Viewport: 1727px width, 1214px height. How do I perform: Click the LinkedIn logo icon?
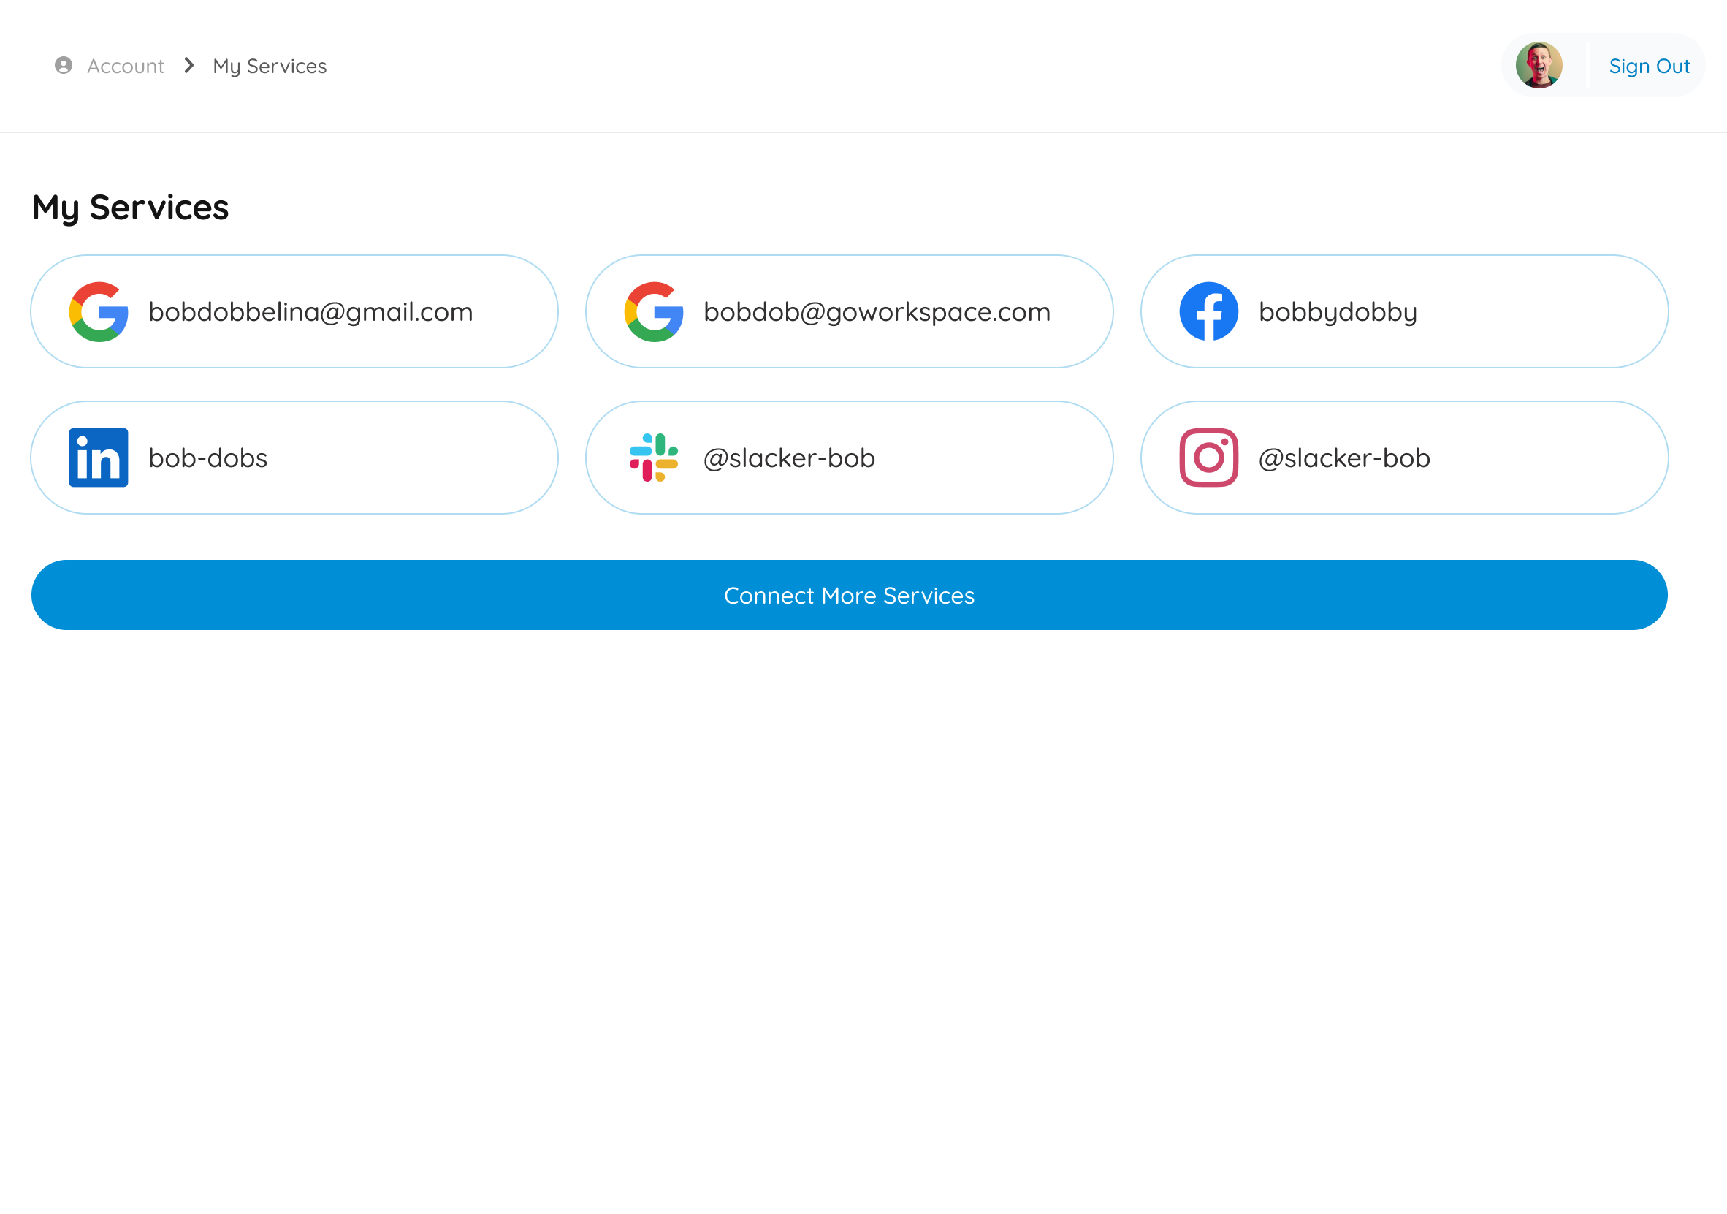(x=99, y=458)
